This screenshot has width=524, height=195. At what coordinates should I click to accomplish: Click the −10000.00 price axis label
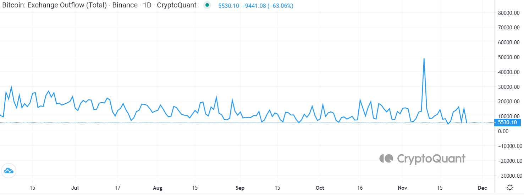click(x=510, y=146)
